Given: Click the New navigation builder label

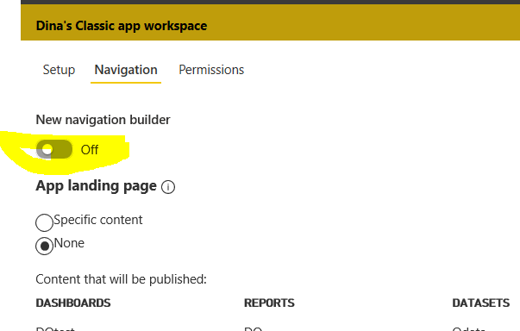Looking at the screenshot, I should pyautogui.click(x=103, y=120).
